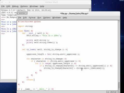Open the Edit menu in the file.py editor
Image resolution: width=124 pixels, height=93 pixels.
click(x=25, y=18)
